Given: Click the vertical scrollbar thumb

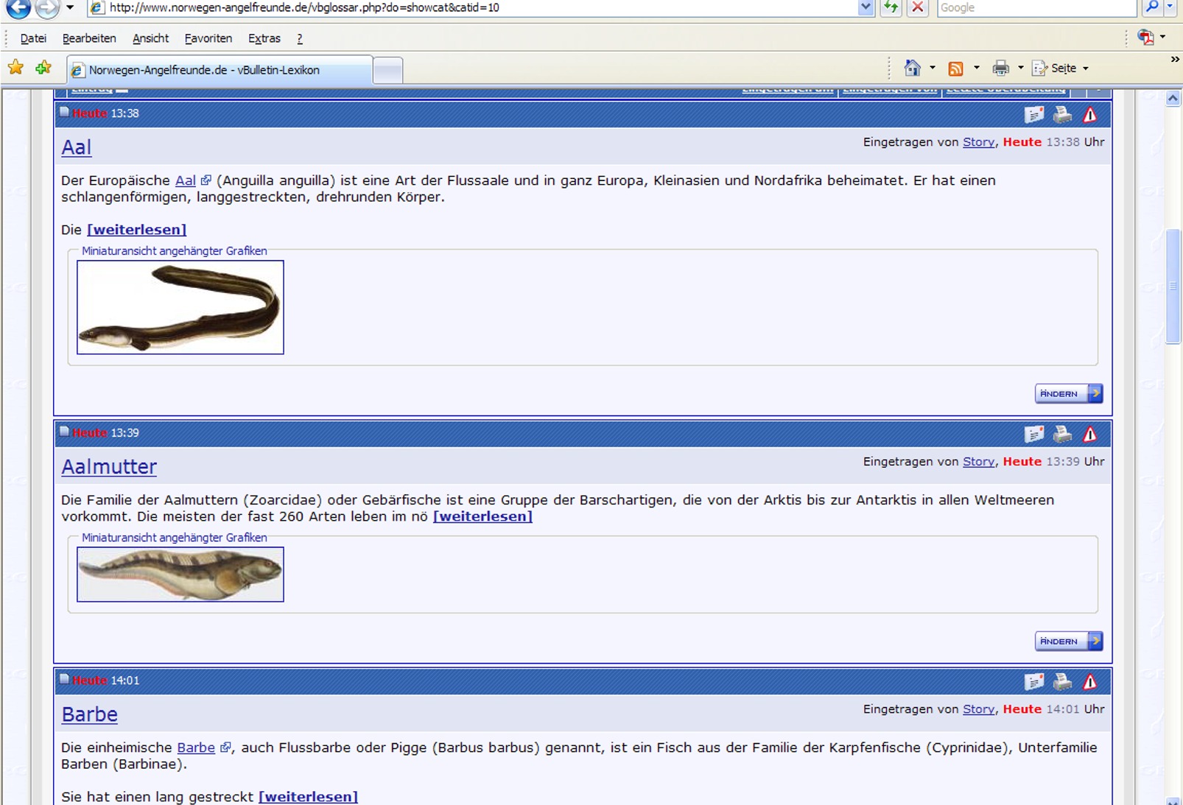Looking at the screenshot, I should pyautogui.click(x=1173, y=287).
